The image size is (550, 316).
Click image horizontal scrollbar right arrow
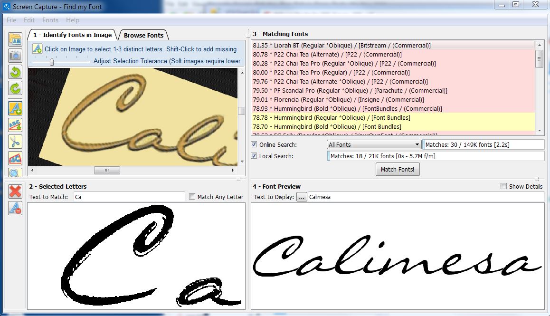point(233,170)
